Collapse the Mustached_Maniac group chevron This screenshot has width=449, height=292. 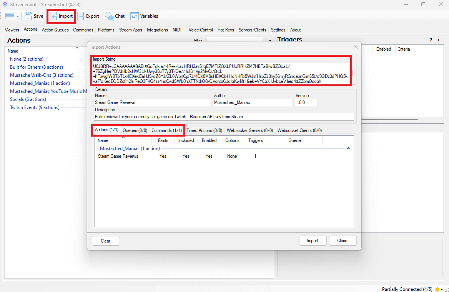349,148
